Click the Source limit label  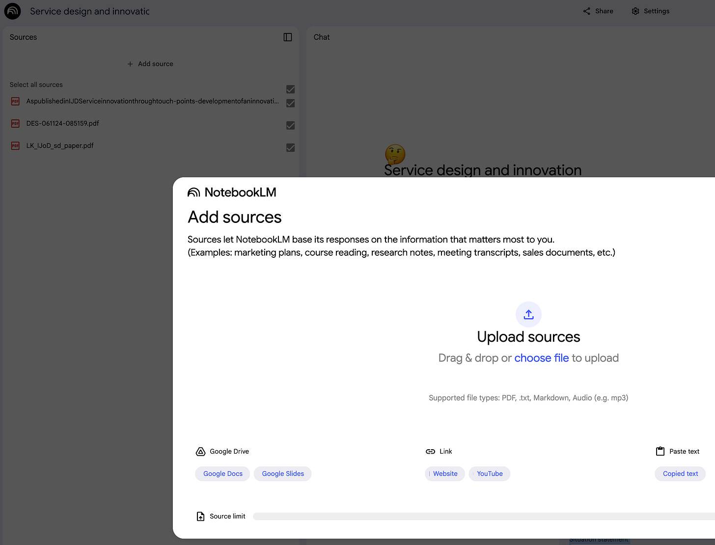(227, 516)
